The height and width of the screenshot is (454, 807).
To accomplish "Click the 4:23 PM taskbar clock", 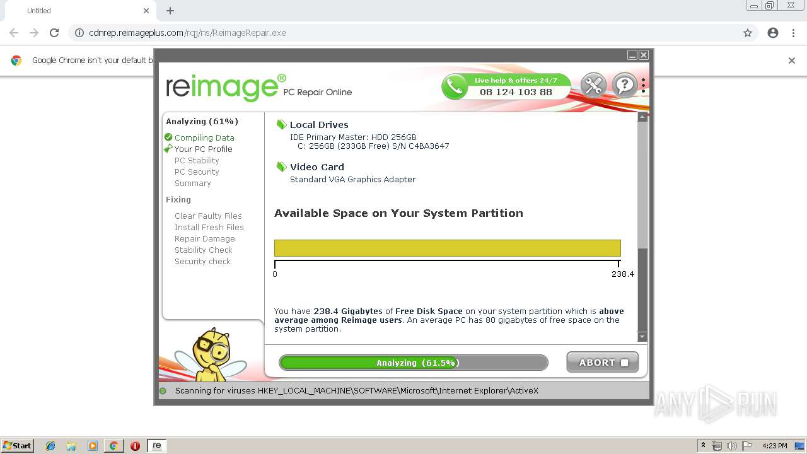I will [x=774, y=446].
